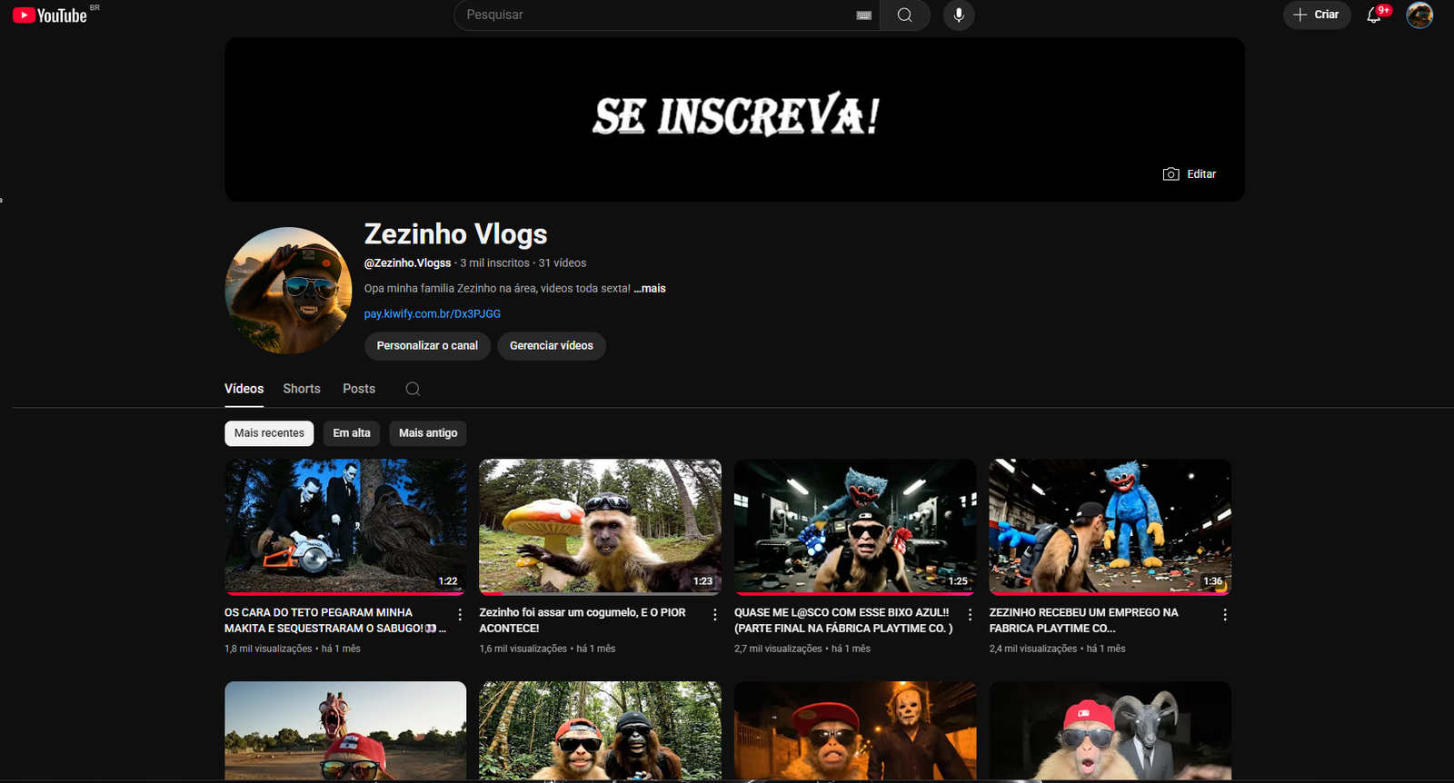
Task: Click the 1,8 mil visualizações text
Action: pos(268,649)
